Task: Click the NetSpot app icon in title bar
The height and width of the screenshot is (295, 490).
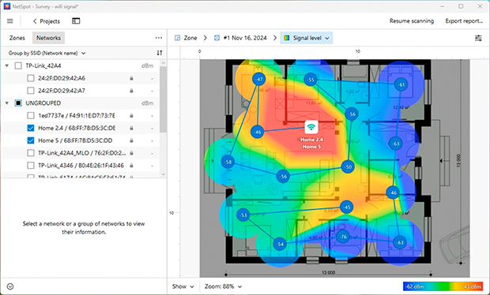Action: point(7,6)
